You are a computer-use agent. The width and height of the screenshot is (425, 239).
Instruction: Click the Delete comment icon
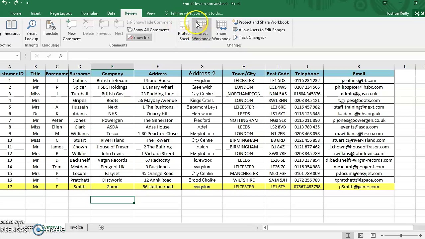[x=88, y=28]
